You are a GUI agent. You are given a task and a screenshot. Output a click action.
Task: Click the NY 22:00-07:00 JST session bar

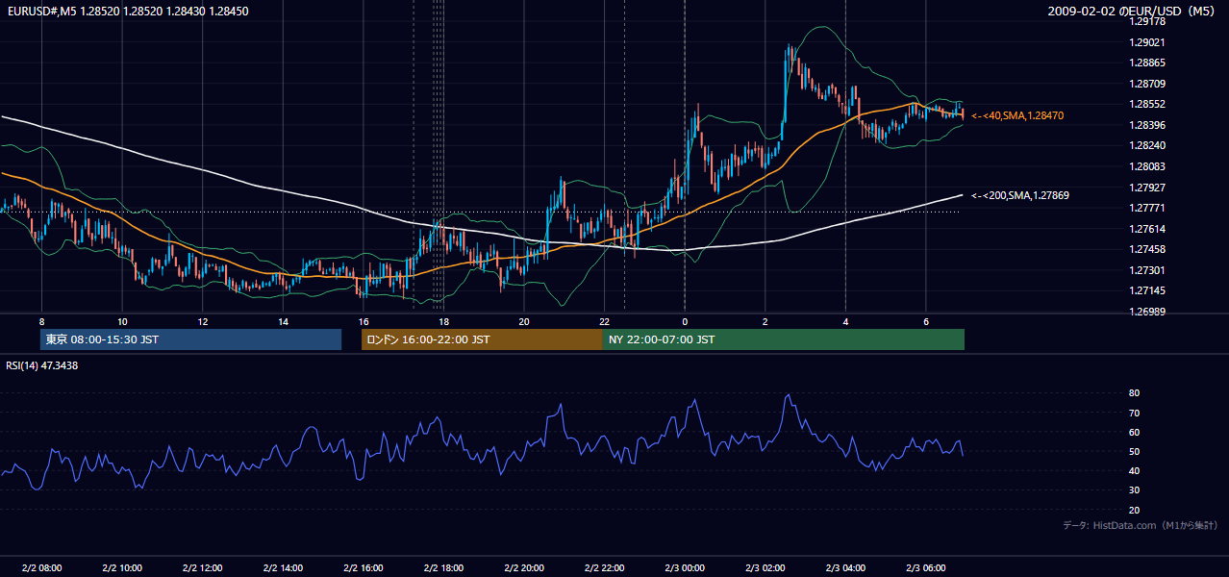pos(784,339)
